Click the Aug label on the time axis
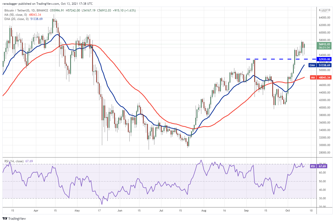 204,211
